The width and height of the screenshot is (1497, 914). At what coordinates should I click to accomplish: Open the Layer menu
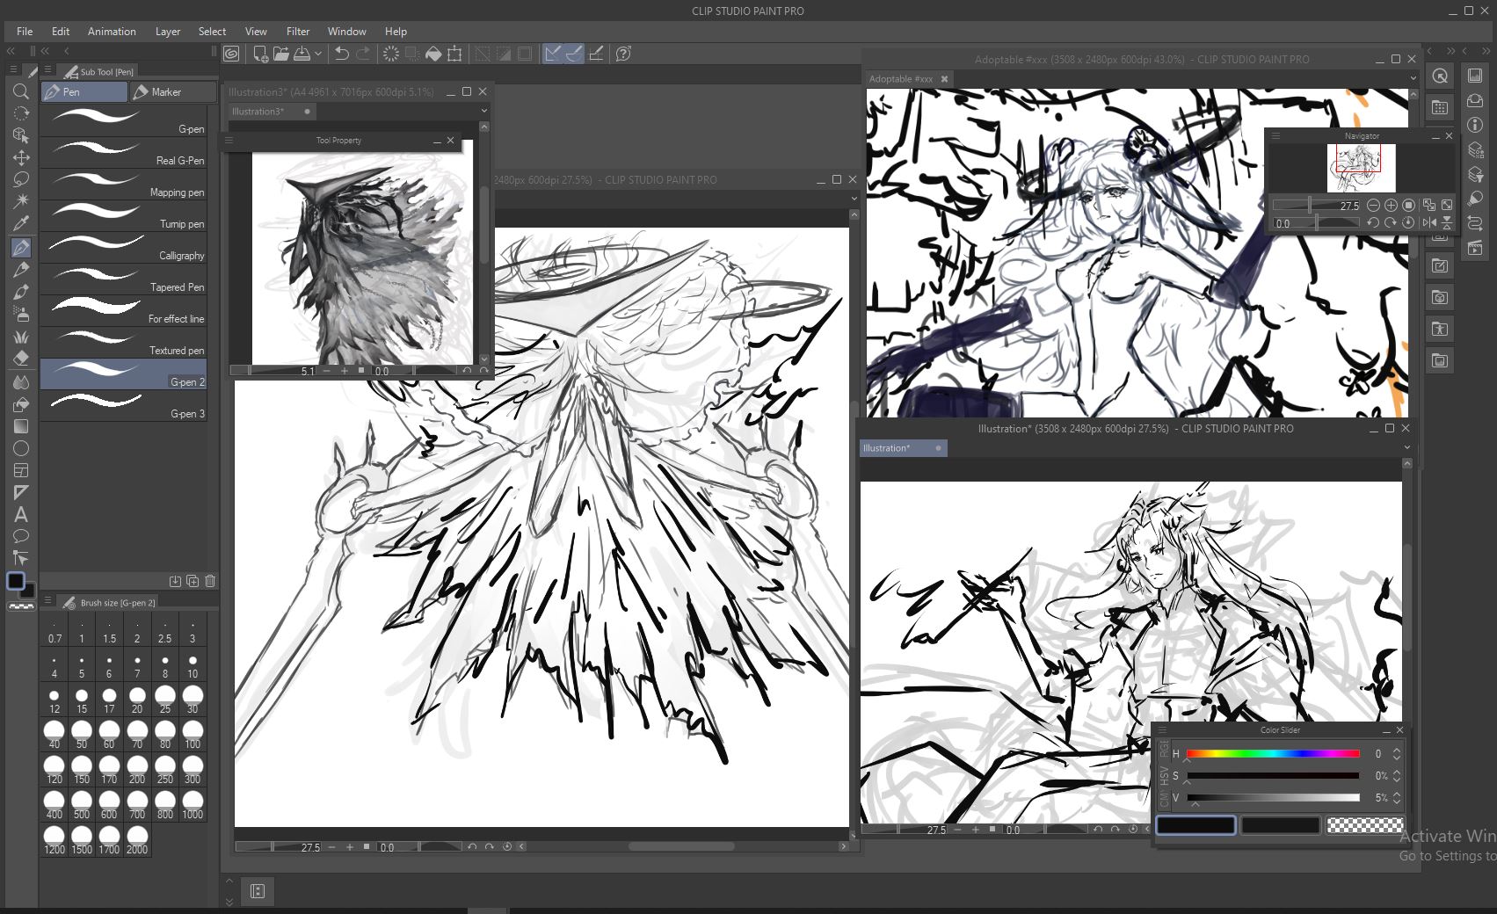coord(168,31)
